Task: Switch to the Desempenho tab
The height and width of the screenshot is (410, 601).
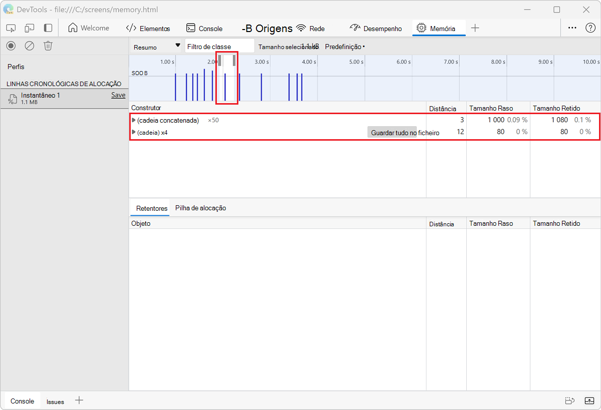Action: click(376, 29)
